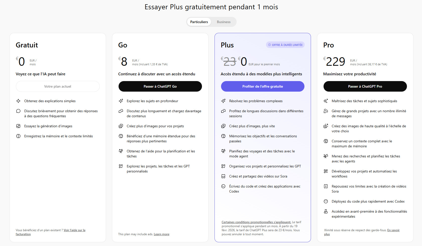This screenshot has width=422, height=246.
Task: Click the Codex code icon in the Plus plan
Action: (223, 186)
